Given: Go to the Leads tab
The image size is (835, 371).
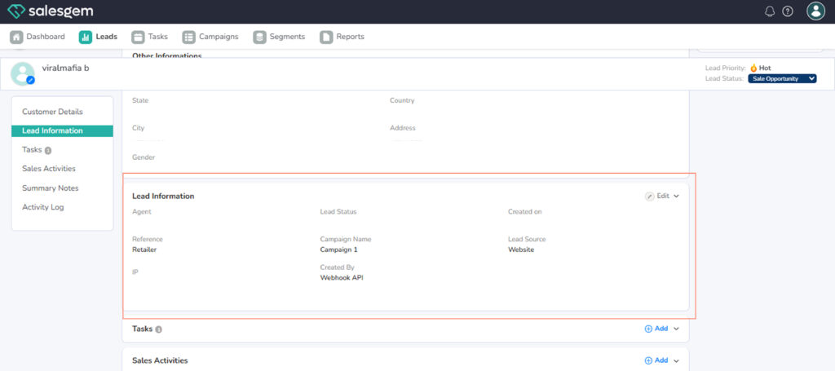Looking at the screenshot, I should click(x=98, y=37).
